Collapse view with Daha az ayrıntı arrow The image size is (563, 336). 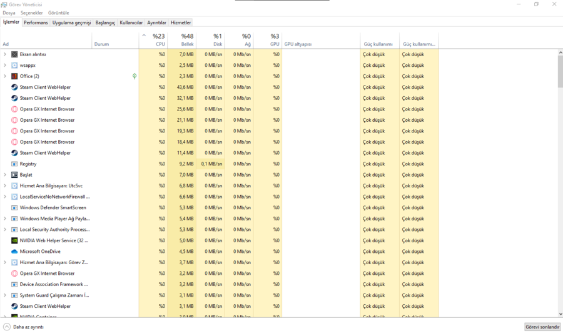tap(7, 327)
